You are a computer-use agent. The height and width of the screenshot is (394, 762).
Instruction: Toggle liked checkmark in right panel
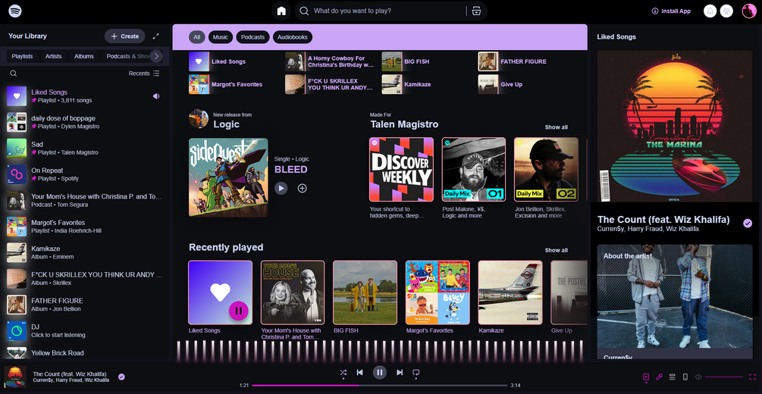point(748,223)
